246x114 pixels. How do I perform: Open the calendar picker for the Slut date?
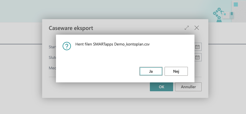(198, 57)
